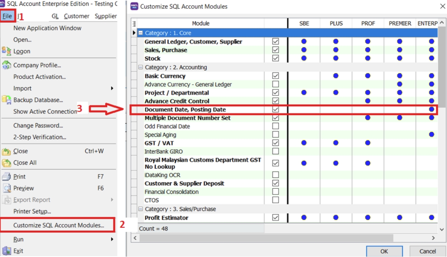Tick the Special Aging checkbox
The width and height of the screenshot is (447, 257).
tap(275, 135)
